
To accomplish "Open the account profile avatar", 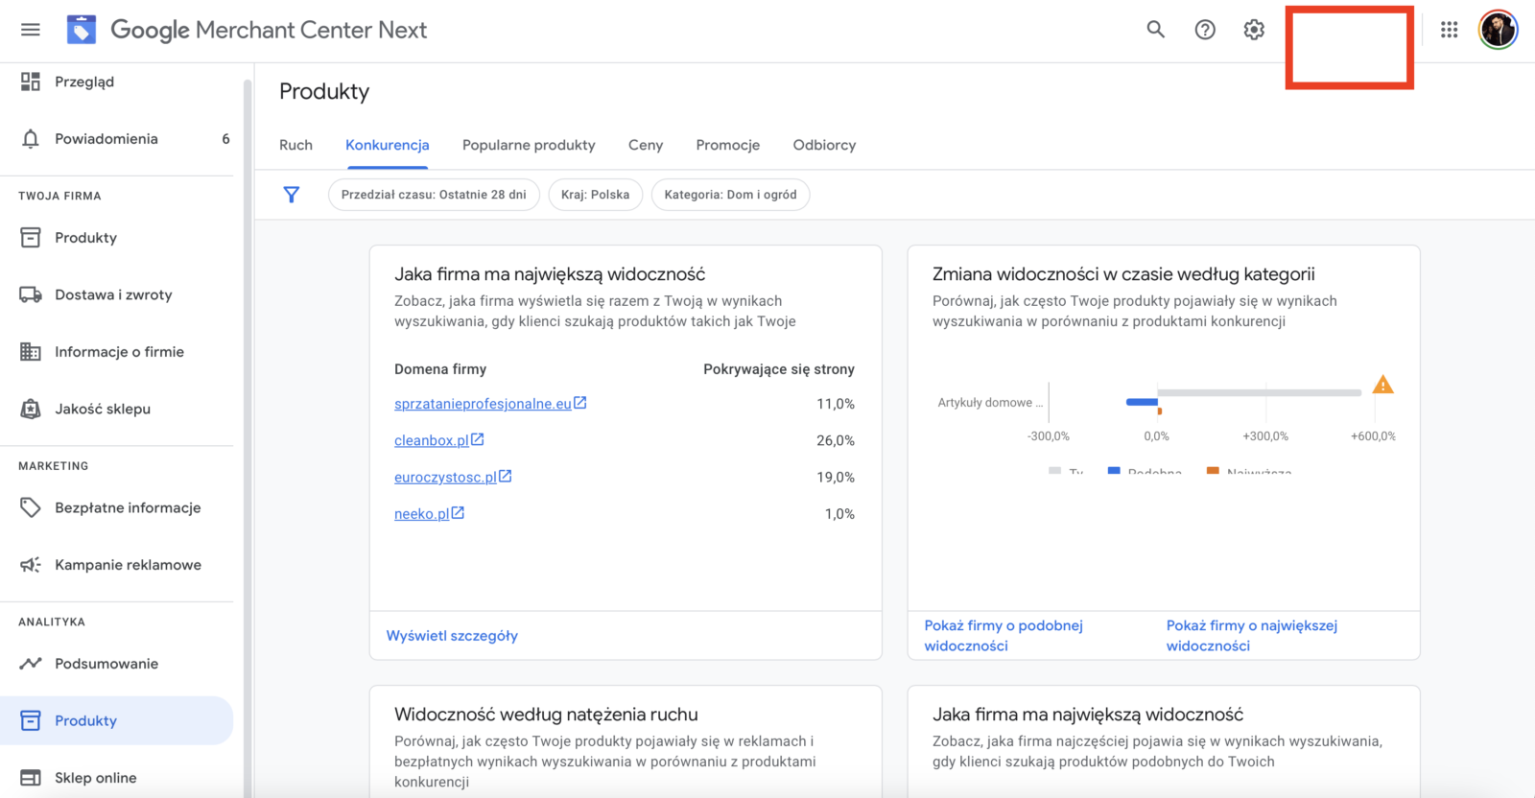I will click(x=1498, y=30).
